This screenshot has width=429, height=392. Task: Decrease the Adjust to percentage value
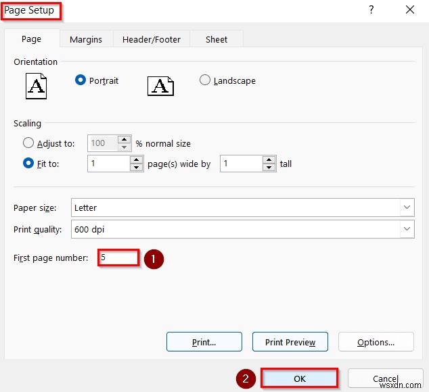coord(125,147)
